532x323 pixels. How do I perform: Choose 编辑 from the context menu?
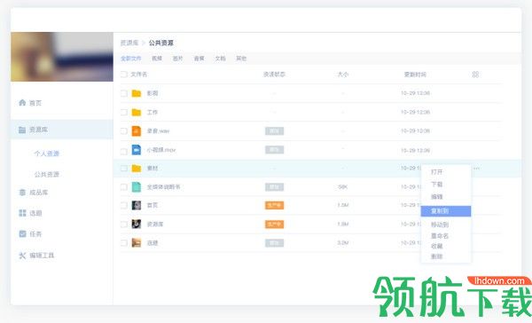[436, 197]
